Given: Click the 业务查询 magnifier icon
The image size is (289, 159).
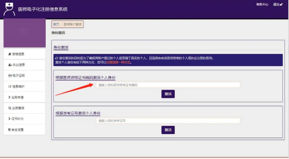Looking at the screenshot, I should (x=10, y=108).
